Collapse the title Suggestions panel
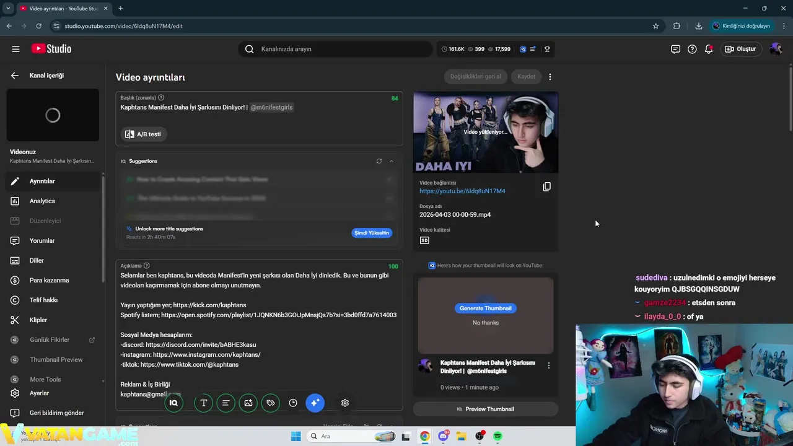 pyautogui.click(x=392, y=161)
